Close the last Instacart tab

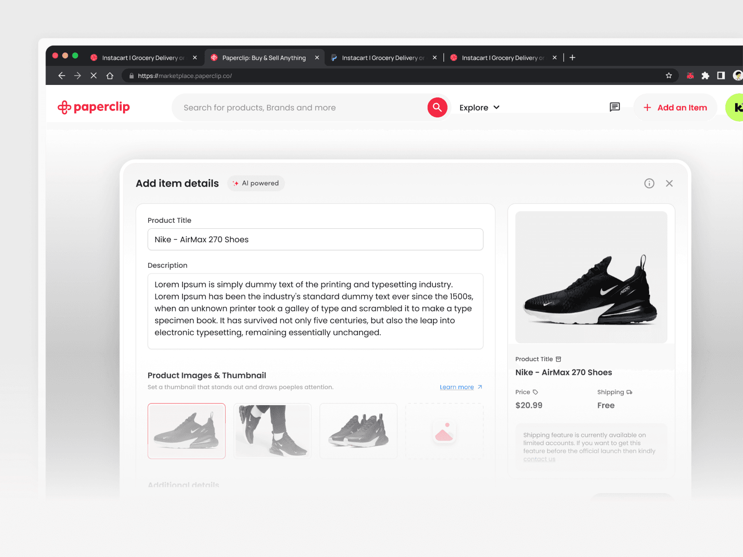point(554,58)
